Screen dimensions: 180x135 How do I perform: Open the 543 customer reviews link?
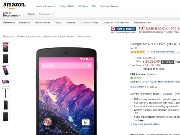[x=163, y=52]
